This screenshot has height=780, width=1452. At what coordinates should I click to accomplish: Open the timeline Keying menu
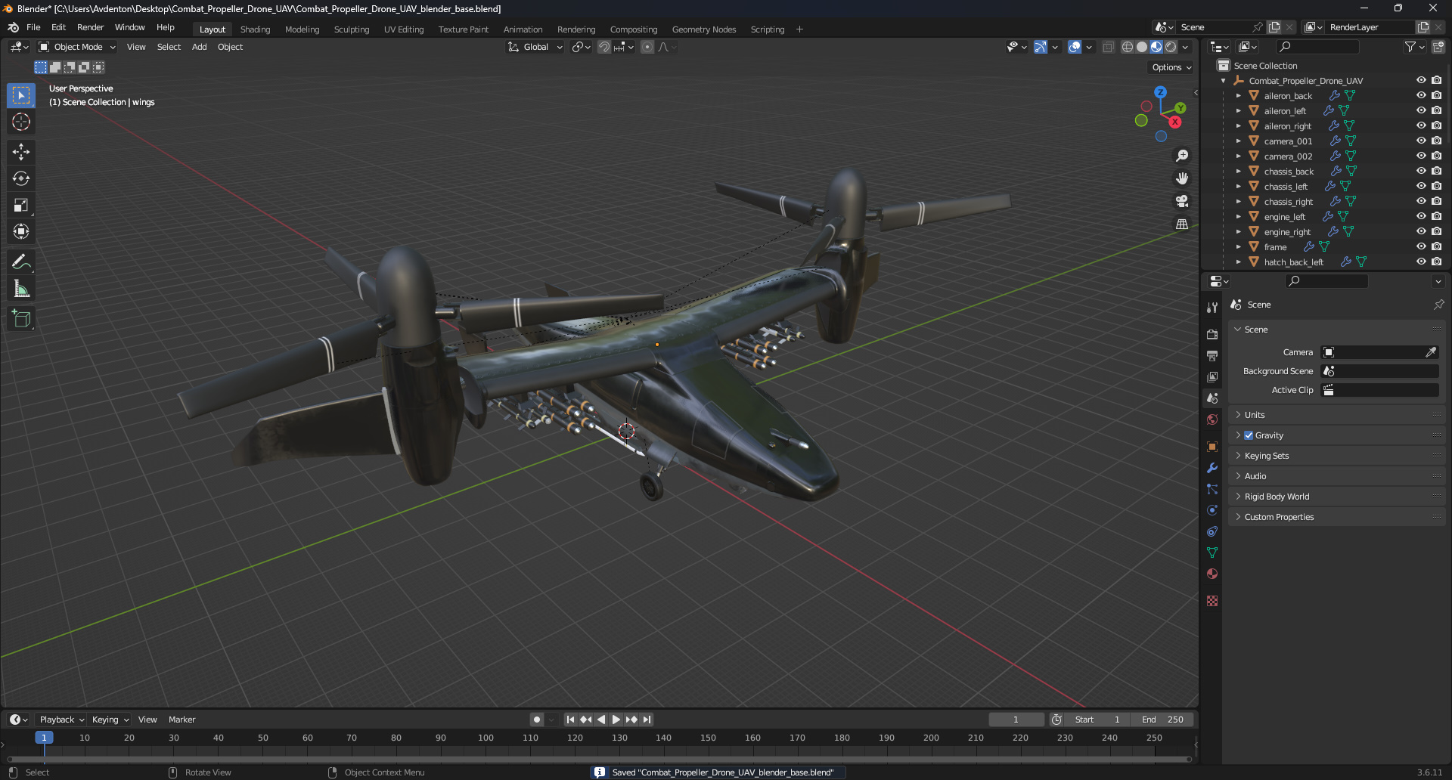(x=110, y=720)
